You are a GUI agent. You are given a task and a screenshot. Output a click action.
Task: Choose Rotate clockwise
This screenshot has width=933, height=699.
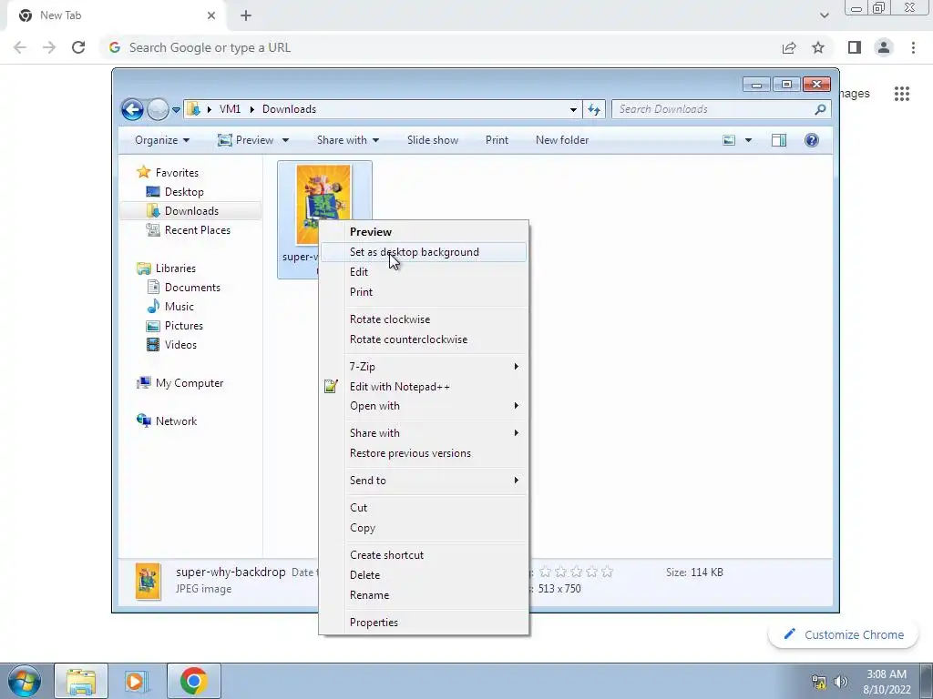point(424,319)
